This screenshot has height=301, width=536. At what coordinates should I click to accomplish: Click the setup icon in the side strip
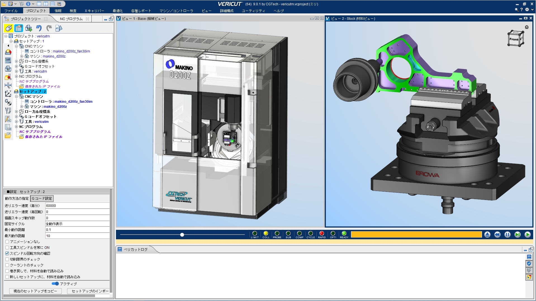tap(8, 52)
